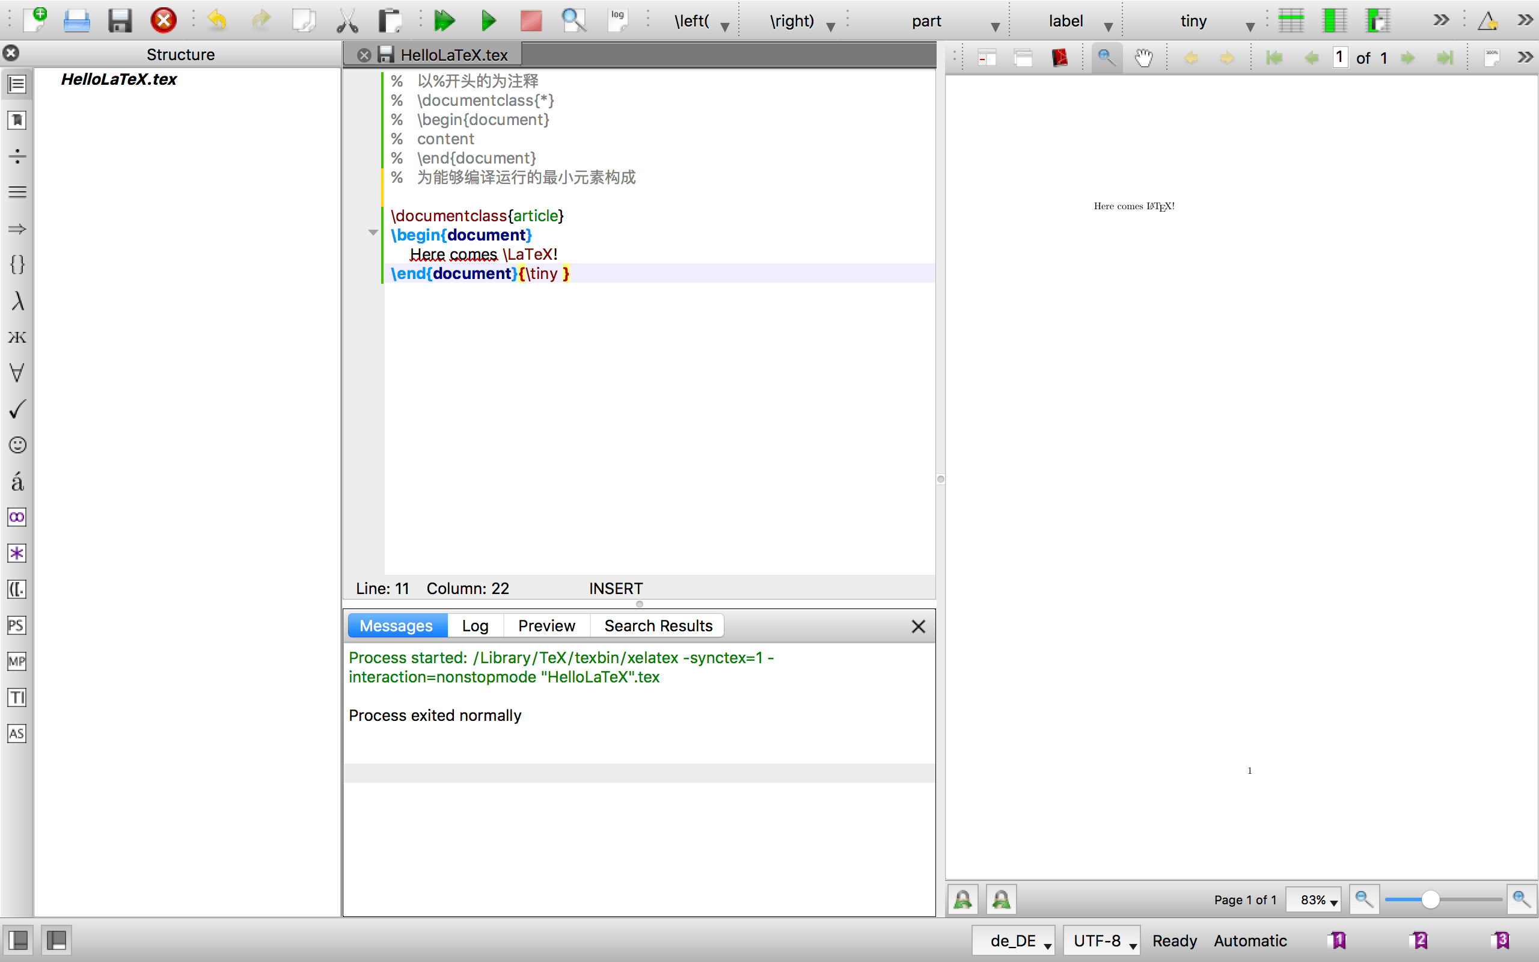
Task: Switch to Preview tab in bottom panel
Action: (x=547, y=625)
